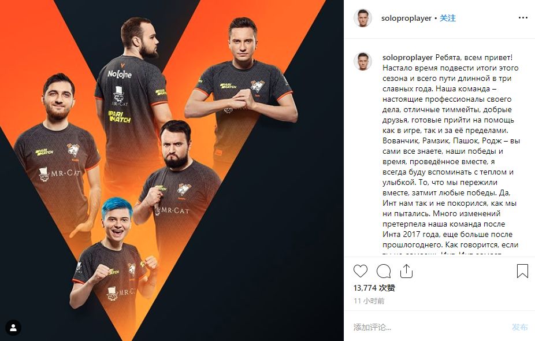Viewport: 535px width, 341px height.
Task: Focus the 添加评论 comment input field
Action: tap(430, 327)
